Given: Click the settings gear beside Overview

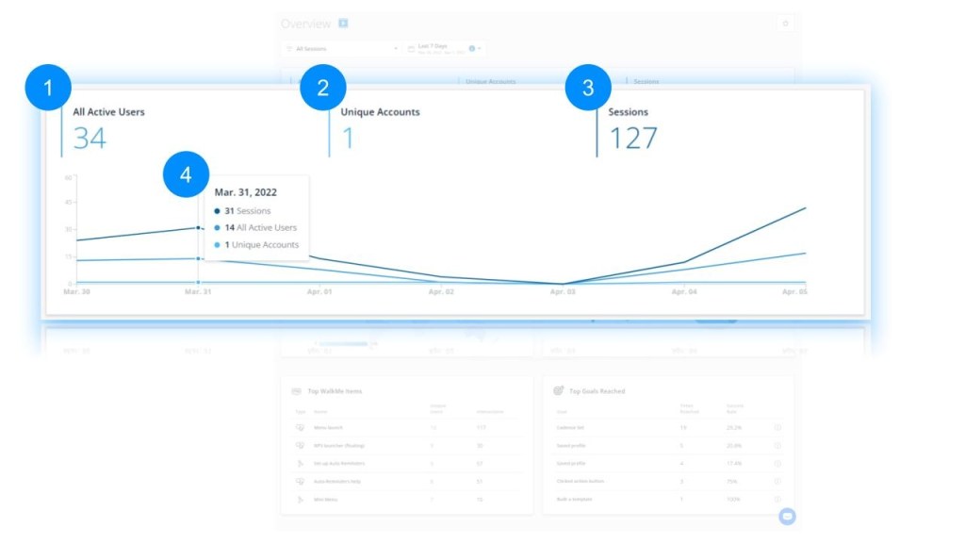Looking at the screenshot, I should 785,24.
